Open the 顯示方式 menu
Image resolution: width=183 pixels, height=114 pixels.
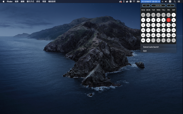[x=30, y=2]
